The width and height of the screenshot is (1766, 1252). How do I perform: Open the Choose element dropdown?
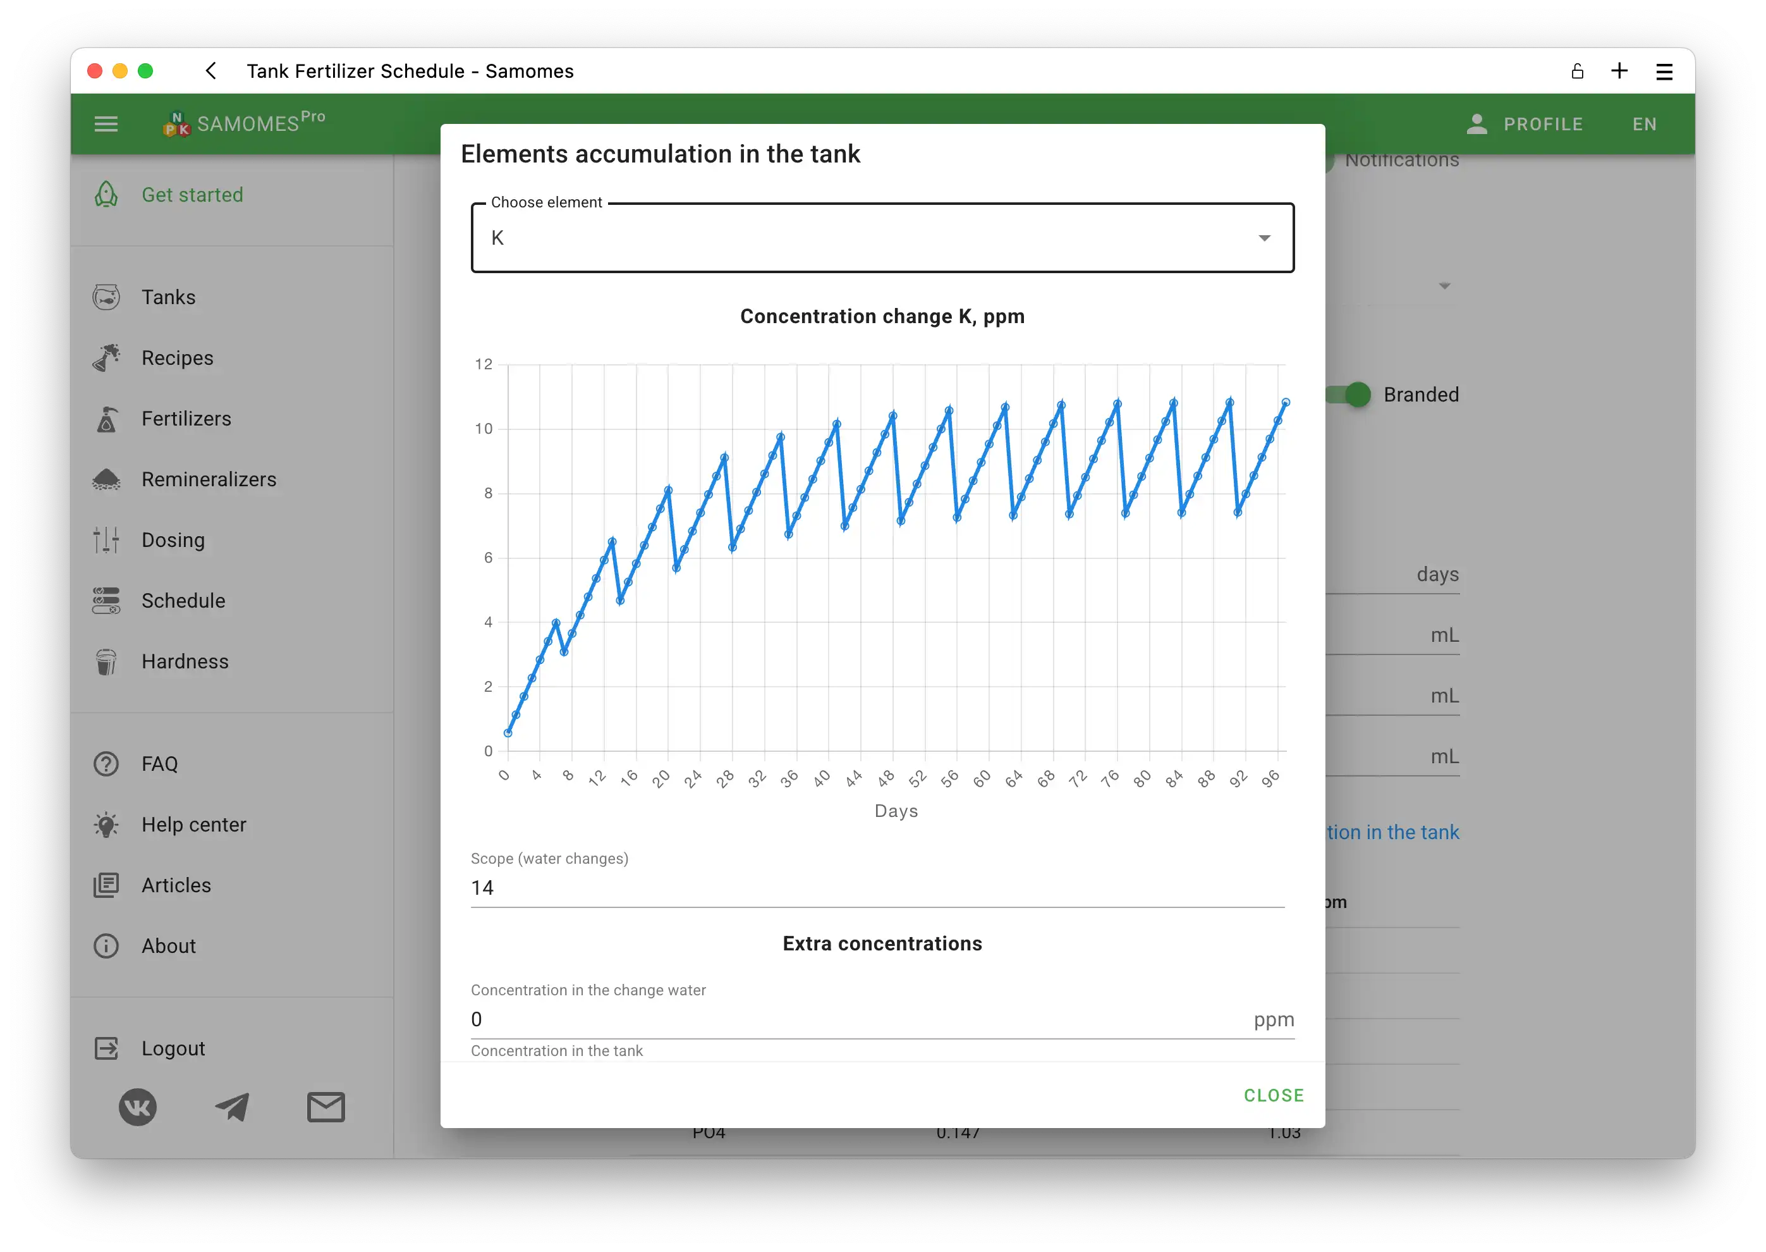pyautogui.click(x=882, y=238)
